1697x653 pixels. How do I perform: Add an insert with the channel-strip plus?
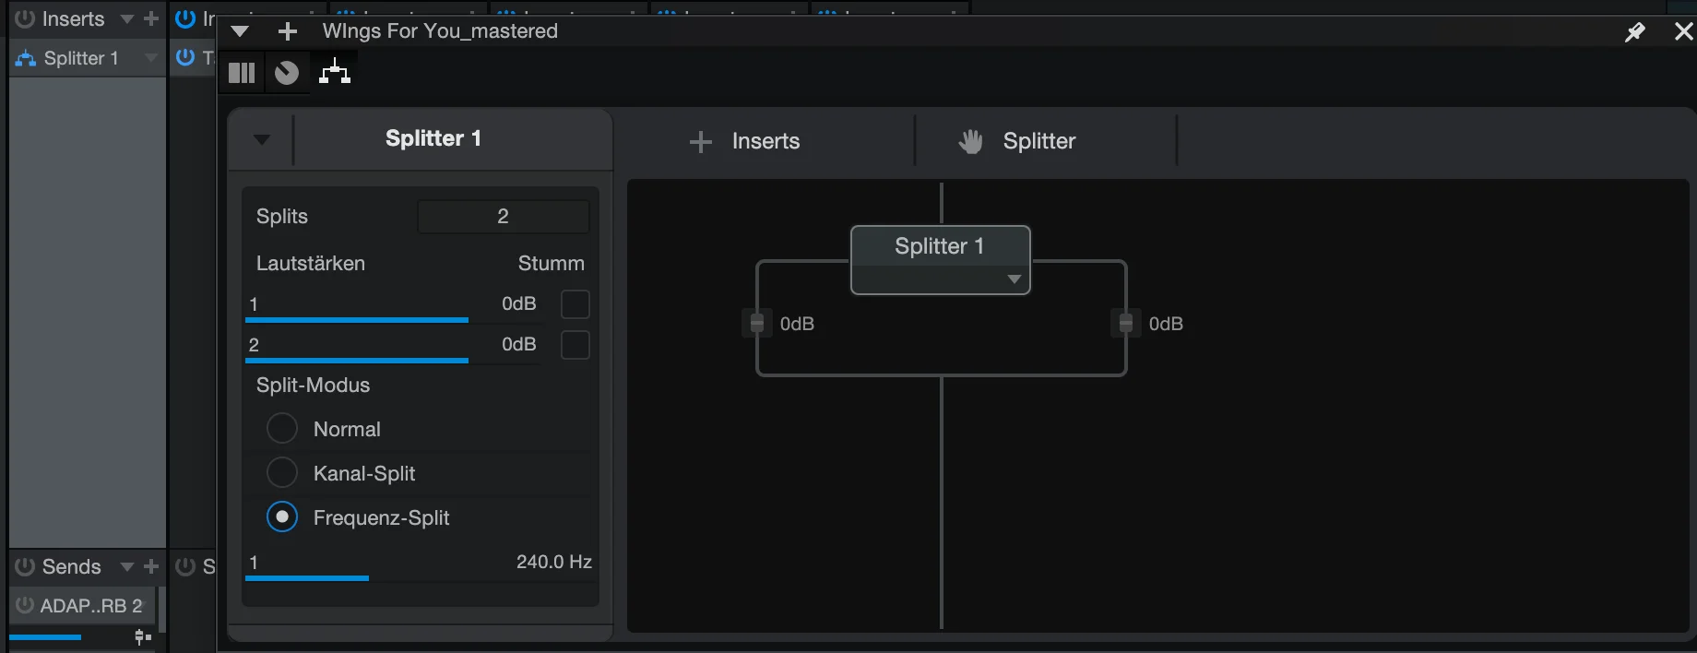coord(151,18)
